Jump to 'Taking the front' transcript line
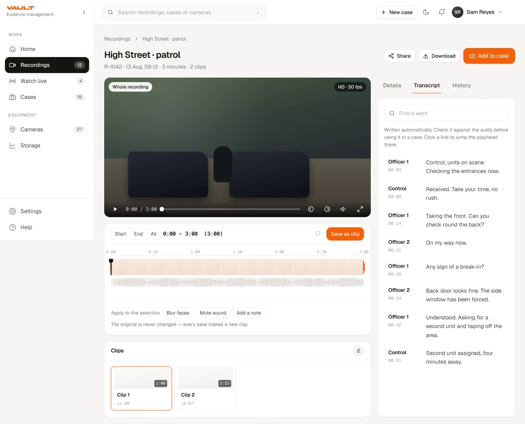 (x=446, y=220)
